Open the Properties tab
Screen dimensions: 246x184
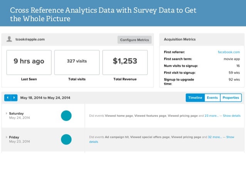[x=231, y=98]
